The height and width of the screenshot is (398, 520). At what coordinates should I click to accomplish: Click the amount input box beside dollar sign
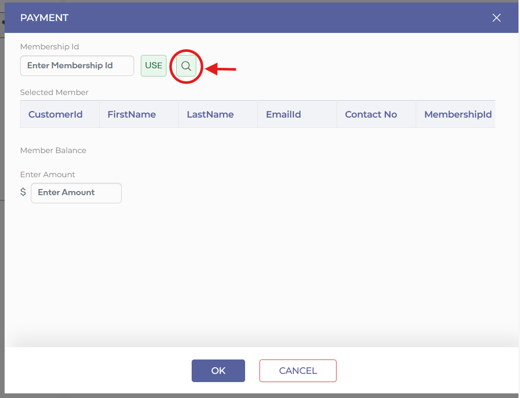(76, 193)
